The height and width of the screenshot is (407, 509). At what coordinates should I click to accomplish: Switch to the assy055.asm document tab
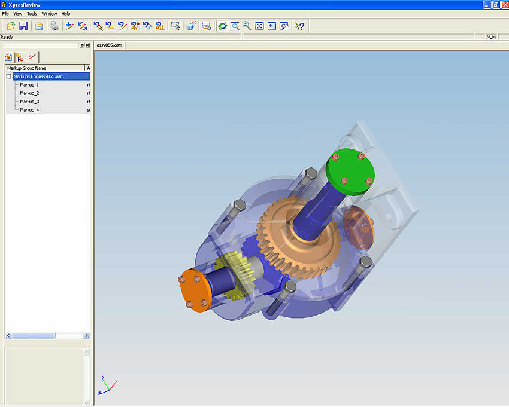(110, 45)
